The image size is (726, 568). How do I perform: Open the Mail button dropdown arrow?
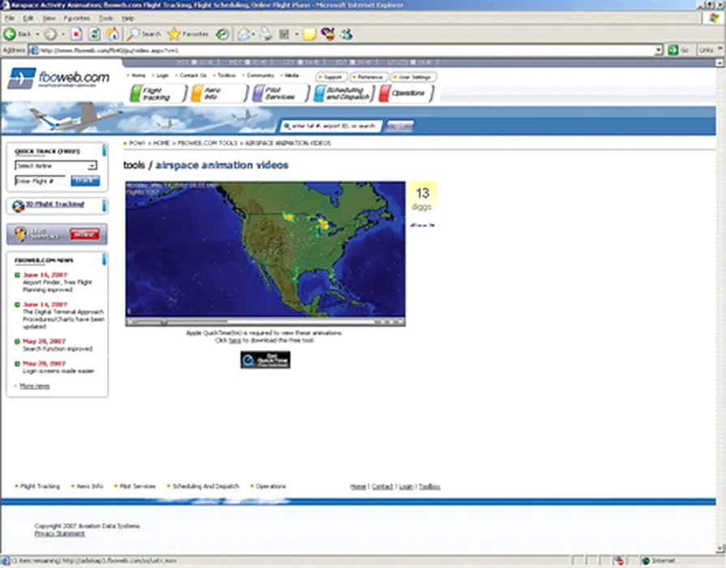pos(253,34)
